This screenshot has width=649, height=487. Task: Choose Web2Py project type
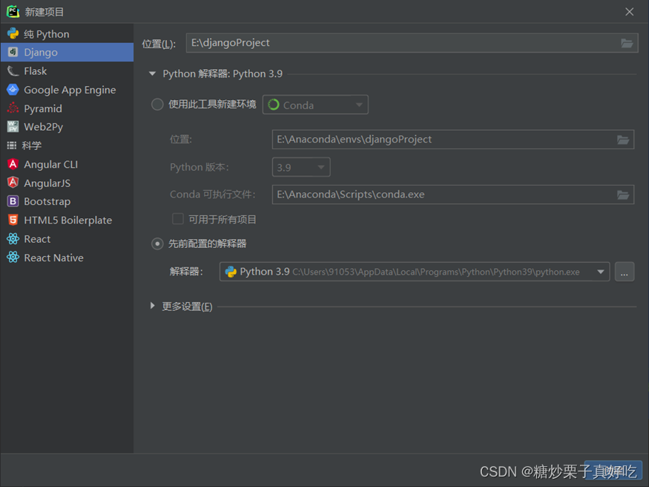tap(67, 127)
